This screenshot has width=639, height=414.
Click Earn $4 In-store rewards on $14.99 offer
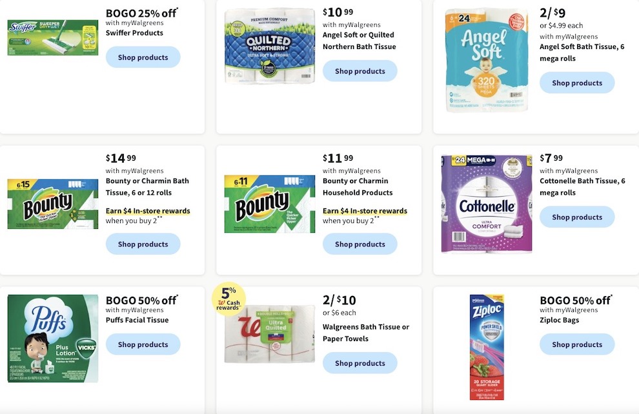coord(148,211)
